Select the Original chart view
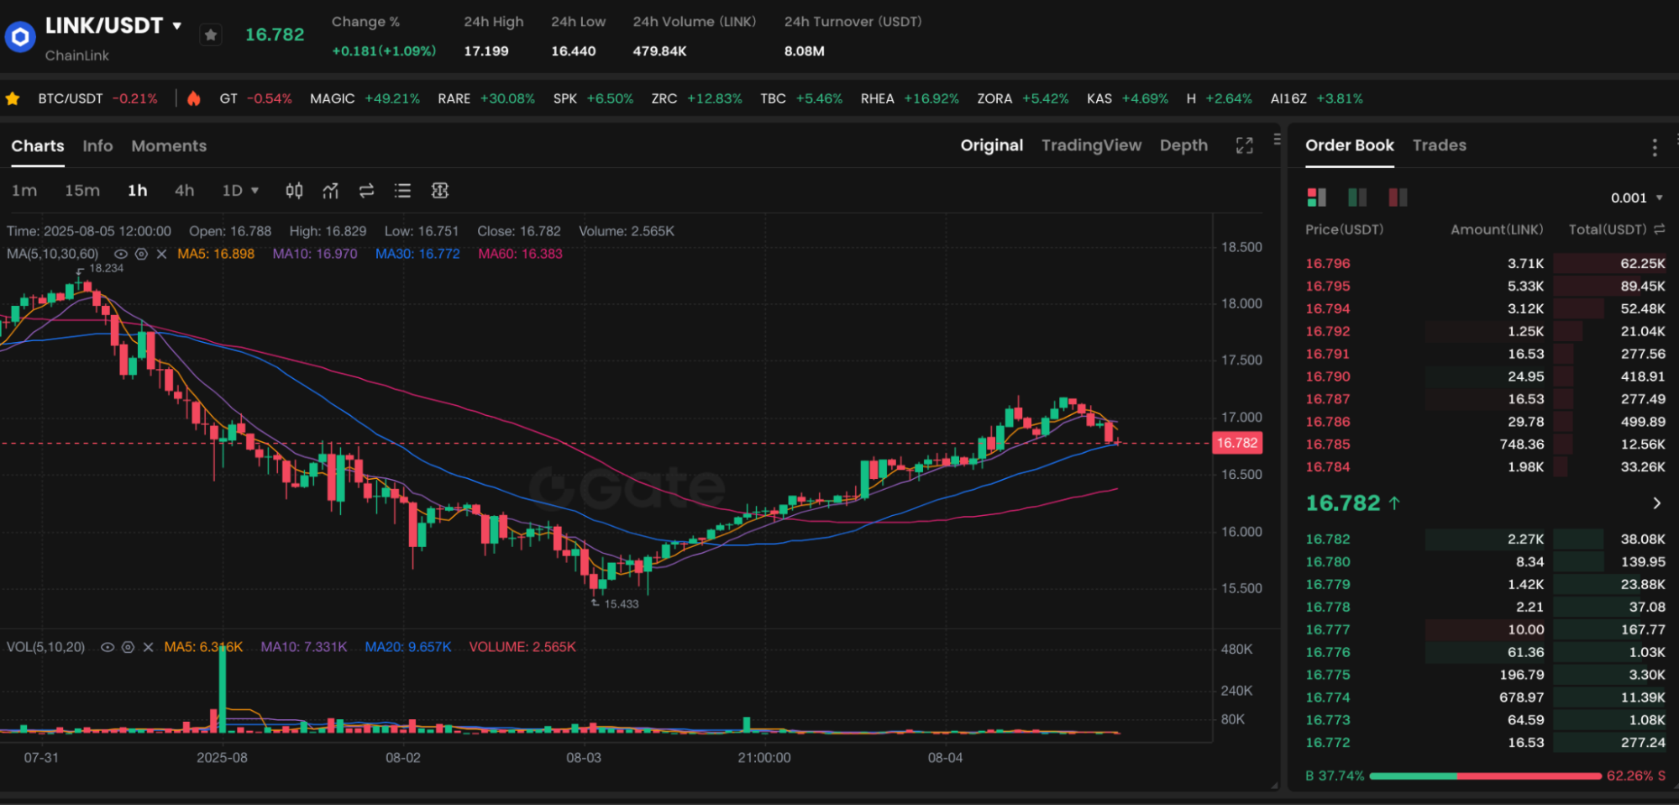 coord(992,145)
